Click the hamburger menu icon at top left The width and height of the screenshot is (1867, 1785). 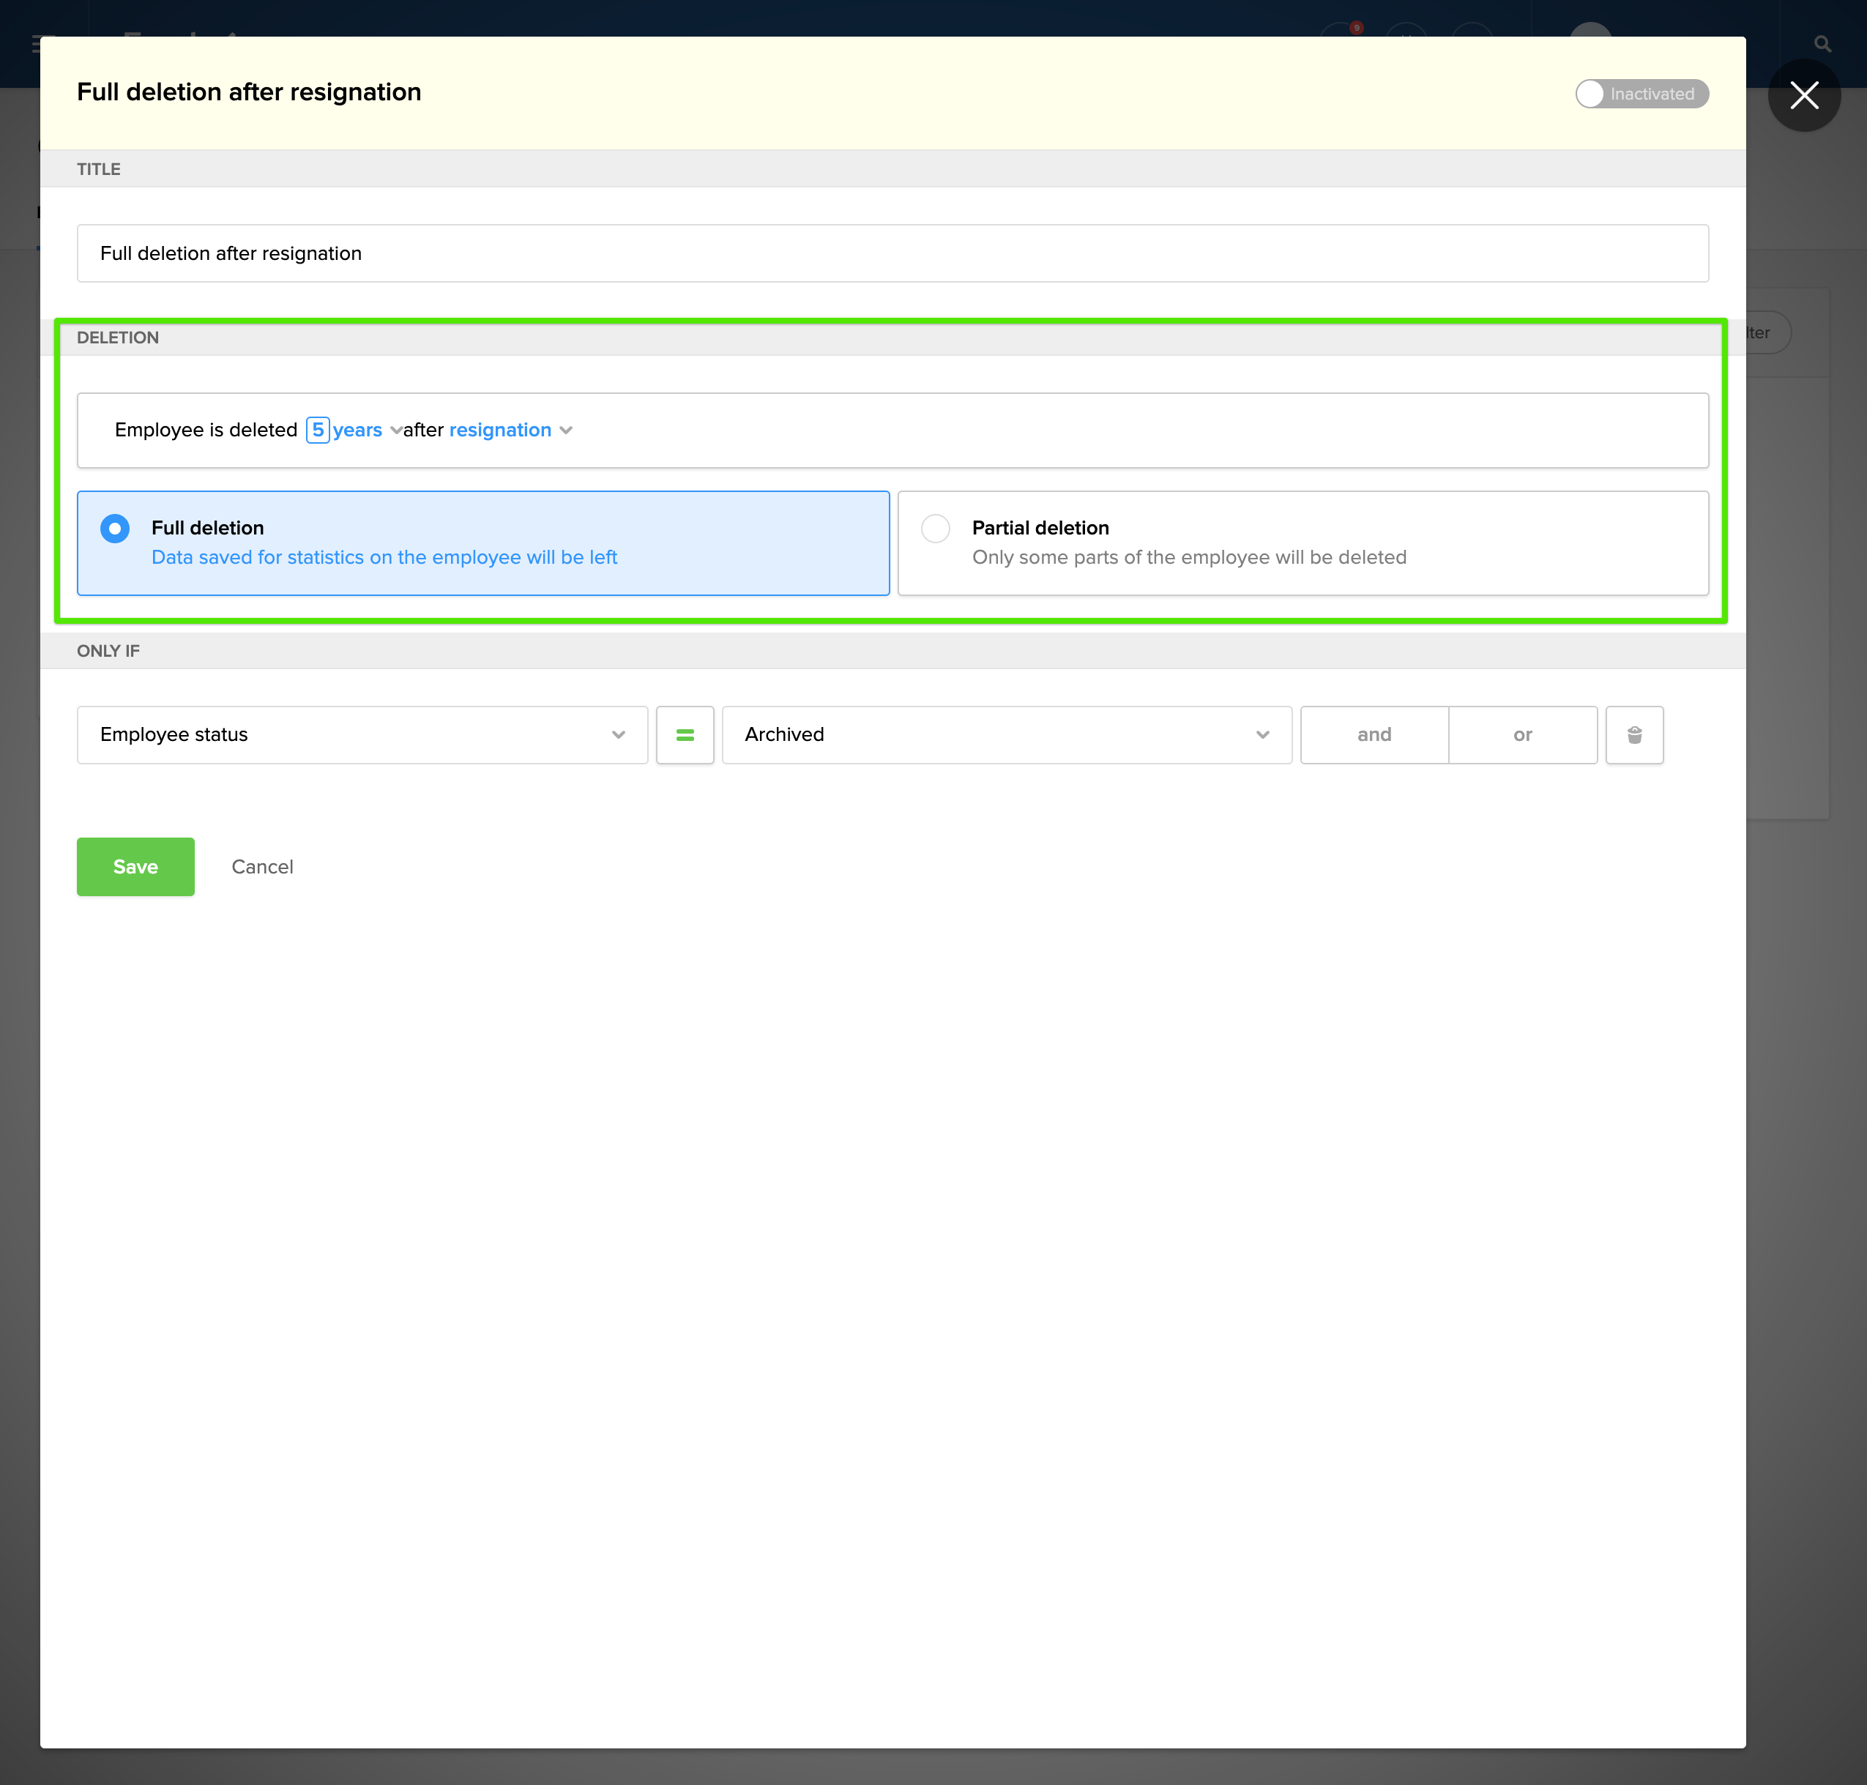pyautogui.click(x=36, y=44)
